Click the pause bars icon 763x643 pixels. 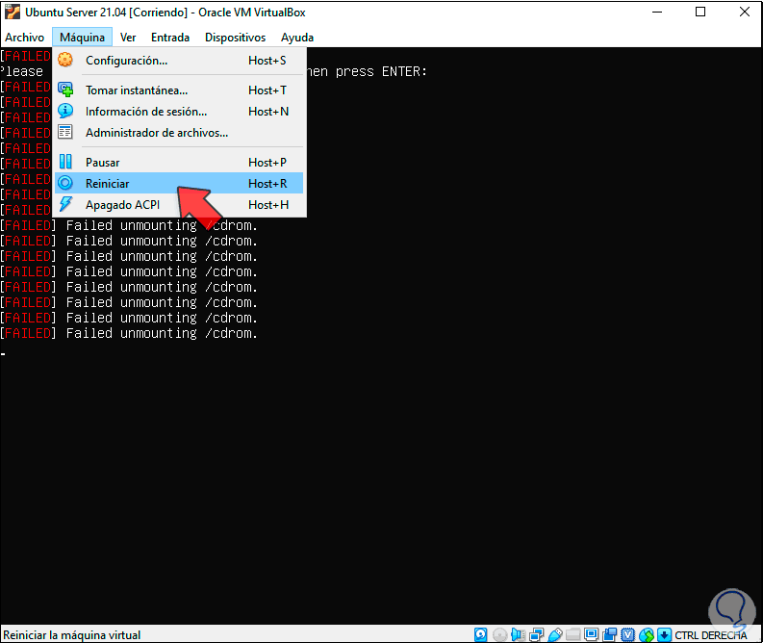(65, 161)
